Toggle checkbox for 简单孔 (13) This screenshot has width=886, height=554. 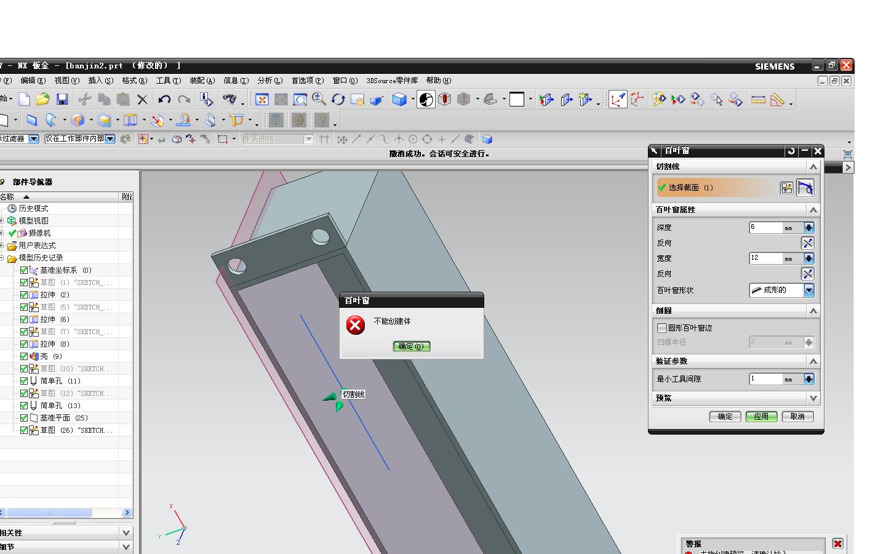tap(24, 406)
